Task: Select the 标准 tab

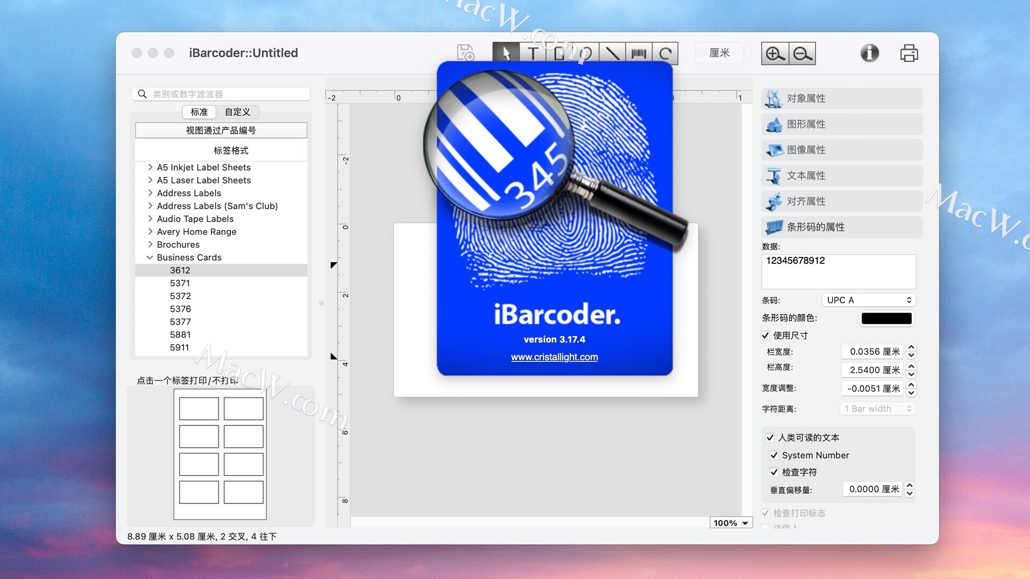Action: [x=199, y=112]
